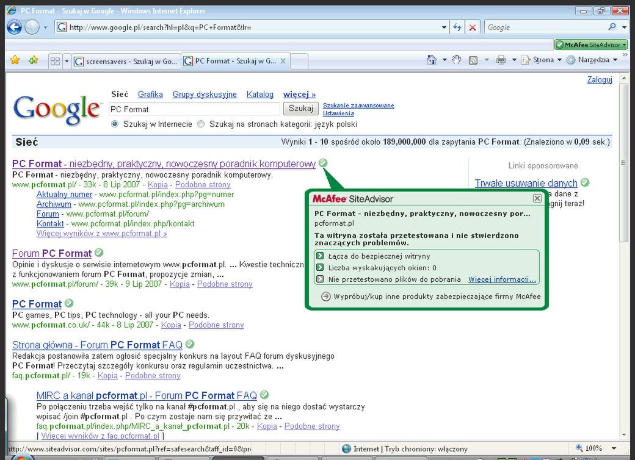Open the recent pages dropdown arrow
This screenshot has width=635, height=460.
(45, 27)
